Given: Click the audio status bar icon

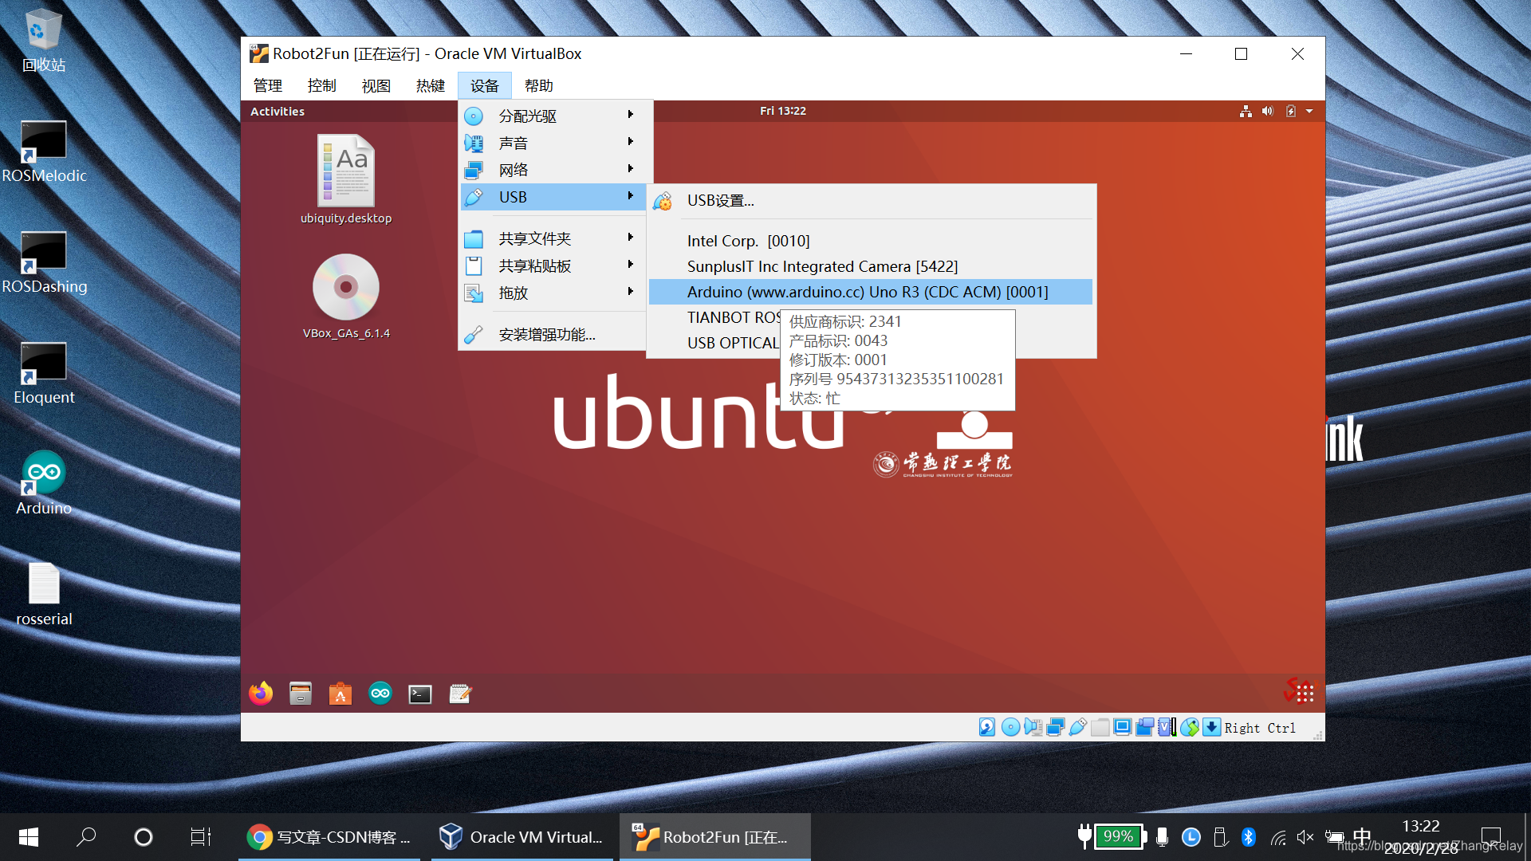Looking at the screenshot, I should 1033,727.
